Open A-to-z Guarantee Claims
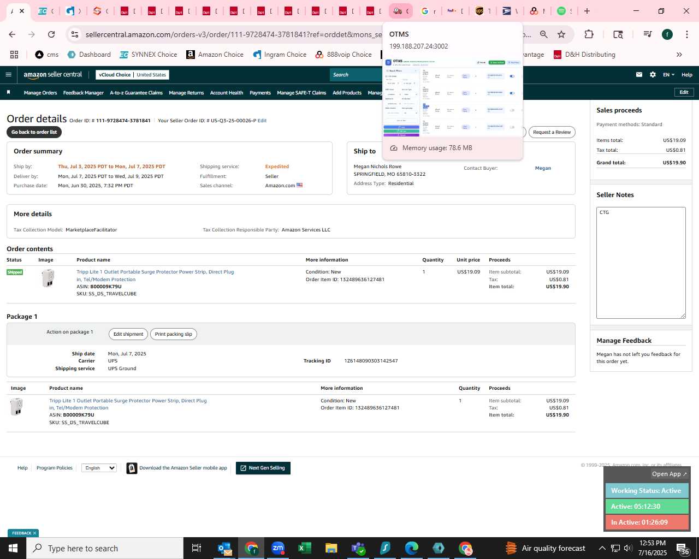The width and height of the screenshot is (699, 559). click(136, 93)
